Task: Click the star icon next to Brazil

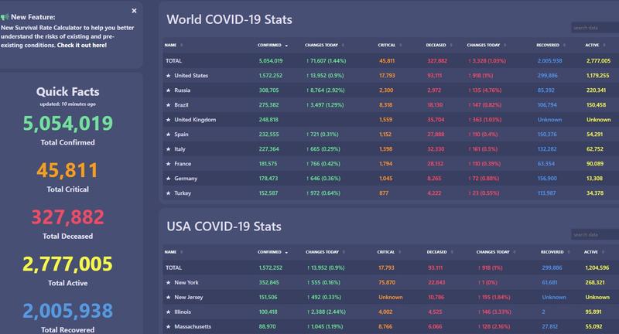Action: click(168, 105)
